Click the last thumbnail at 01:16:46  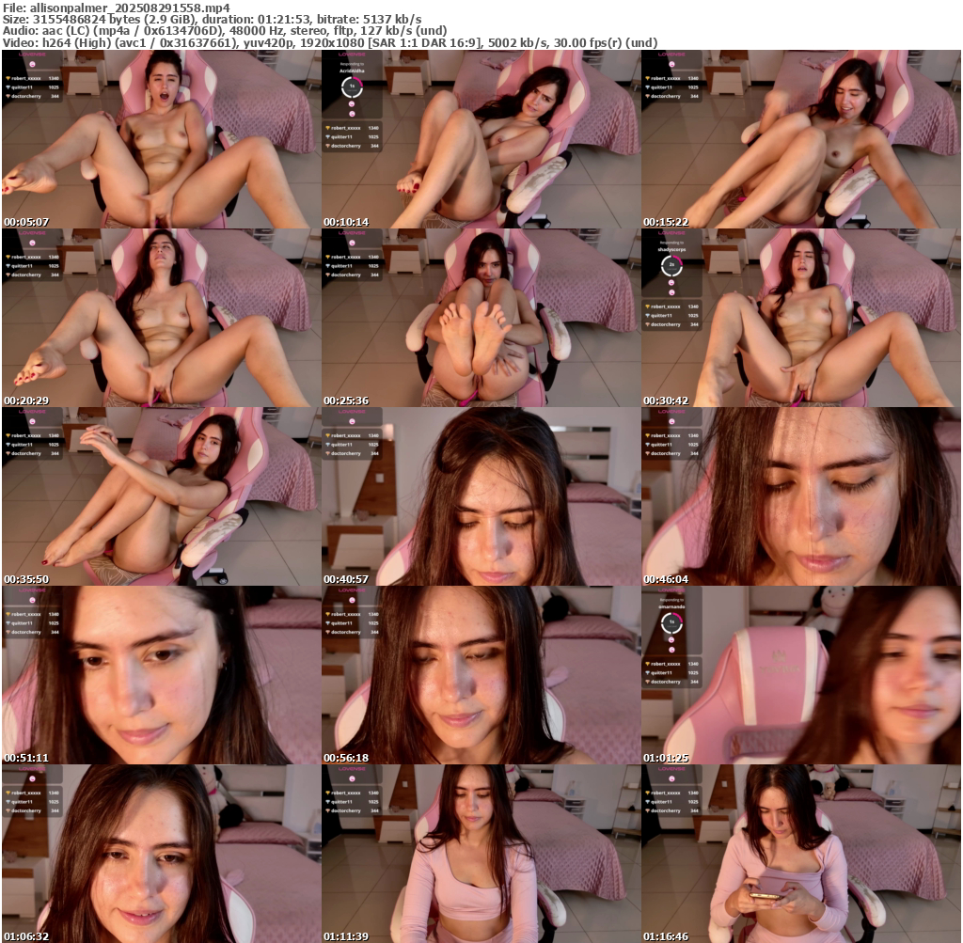(x=800, y=853)
